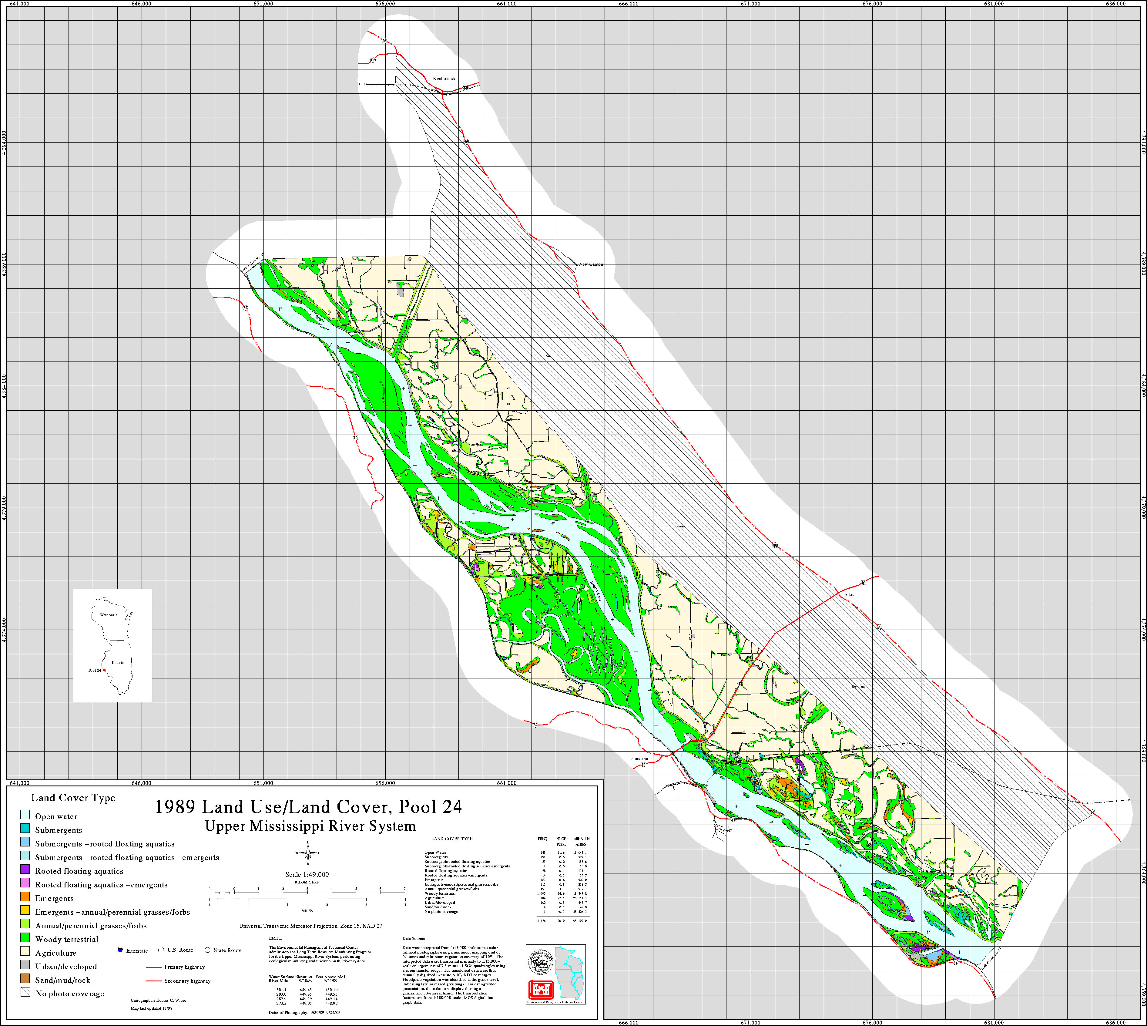Click the Interstate blue shield symbol

(x=120, y=950)
